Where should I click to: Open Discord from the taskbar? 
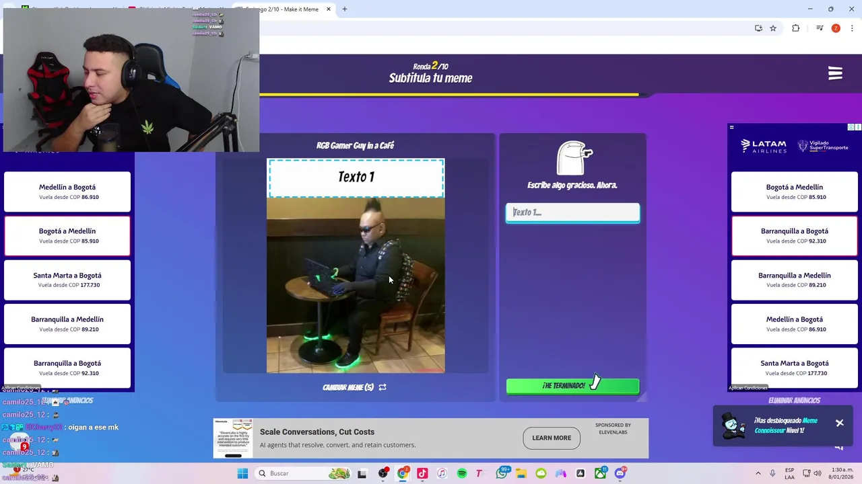620,473
